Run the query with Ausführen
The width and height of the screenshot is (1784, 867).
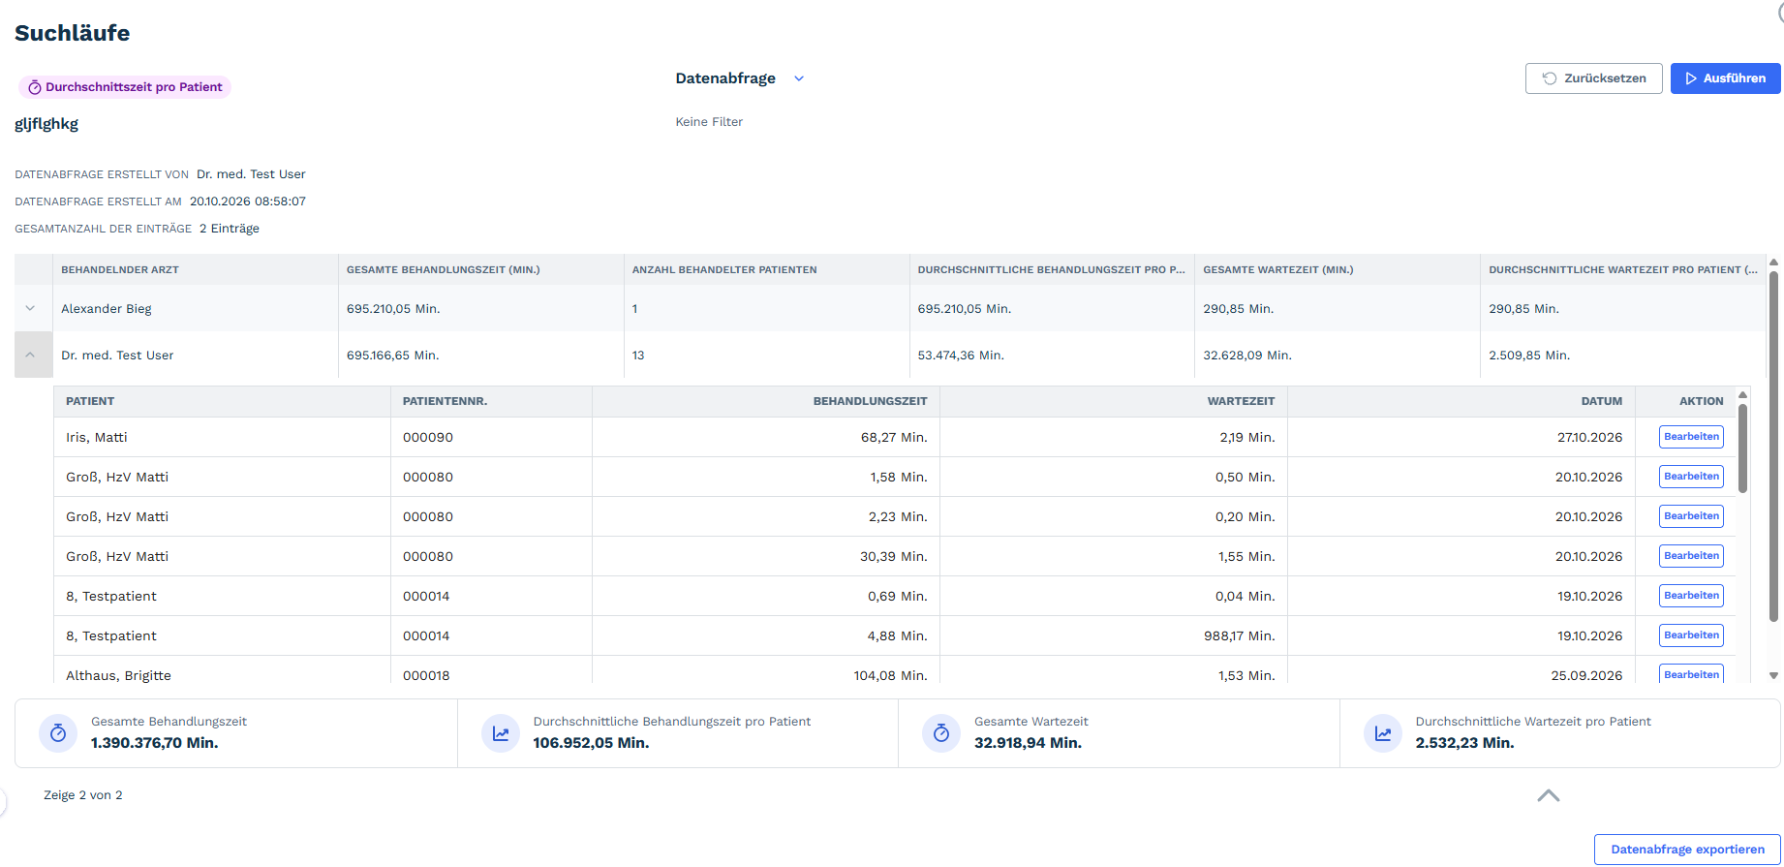(1725, 78)
